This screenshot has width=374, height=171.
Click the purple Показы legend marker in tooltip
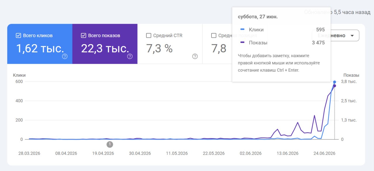coord(242,43)
